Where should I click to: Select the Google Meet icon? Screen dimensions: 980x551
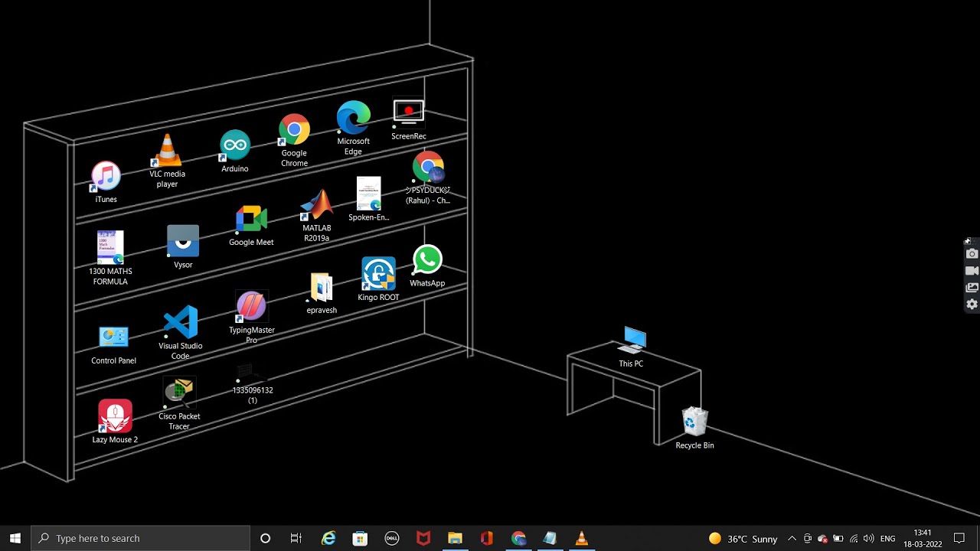coord(251,226)
